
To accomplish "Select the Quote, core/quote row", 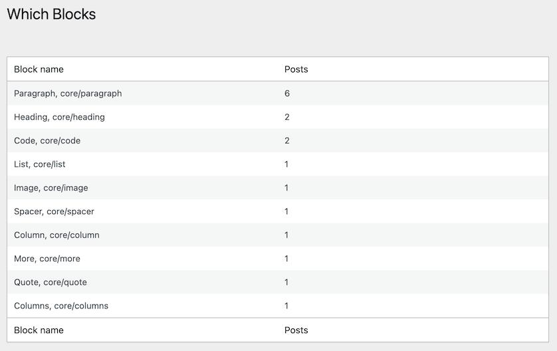I will [278, 282].
